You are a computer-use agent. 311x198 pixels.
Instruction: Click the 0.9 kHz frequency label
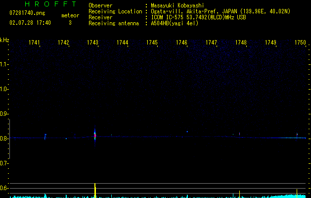(x=4, y=114)
